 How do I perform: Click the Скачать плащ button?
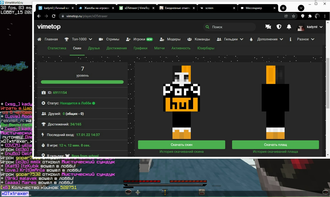pos(275,145)
